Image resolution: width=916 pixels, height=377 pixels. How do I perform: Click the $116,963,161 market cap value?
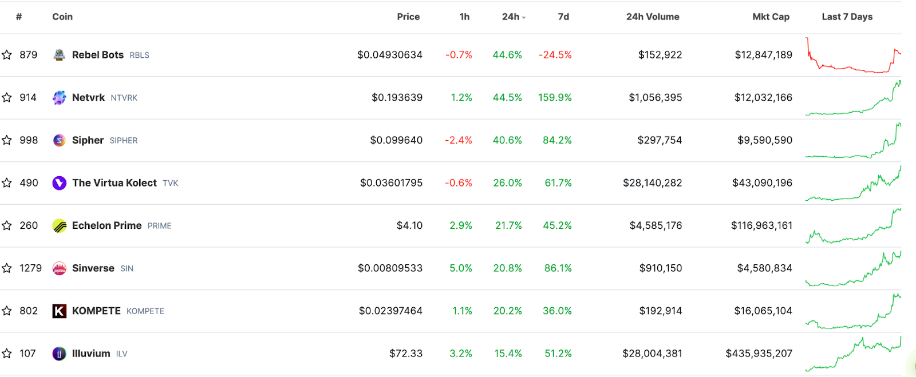762,225
